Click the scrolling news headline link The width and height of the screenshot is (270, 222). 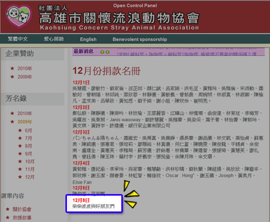click(187, 54)
